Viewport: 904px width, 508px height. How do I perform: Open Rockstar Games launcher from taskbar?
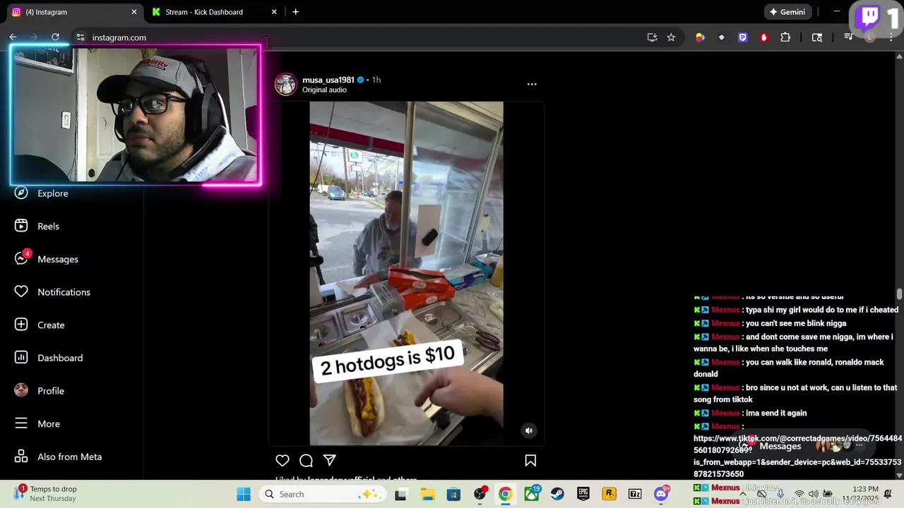pos(609,494)
